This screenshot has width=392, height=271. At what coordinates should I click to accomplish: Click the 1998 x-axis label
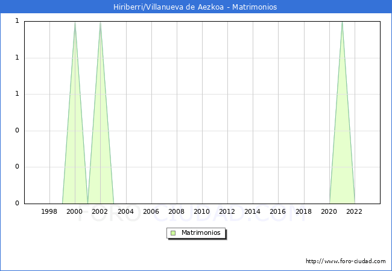[x=49, y=211]
